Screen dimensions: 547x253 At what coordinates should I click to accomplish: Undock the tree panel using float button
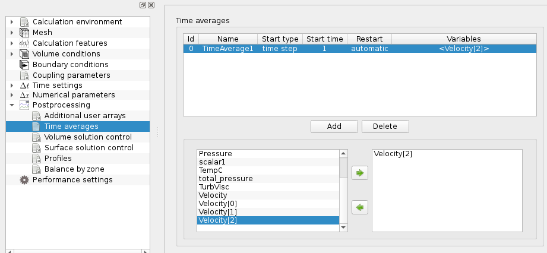[143, 5]
